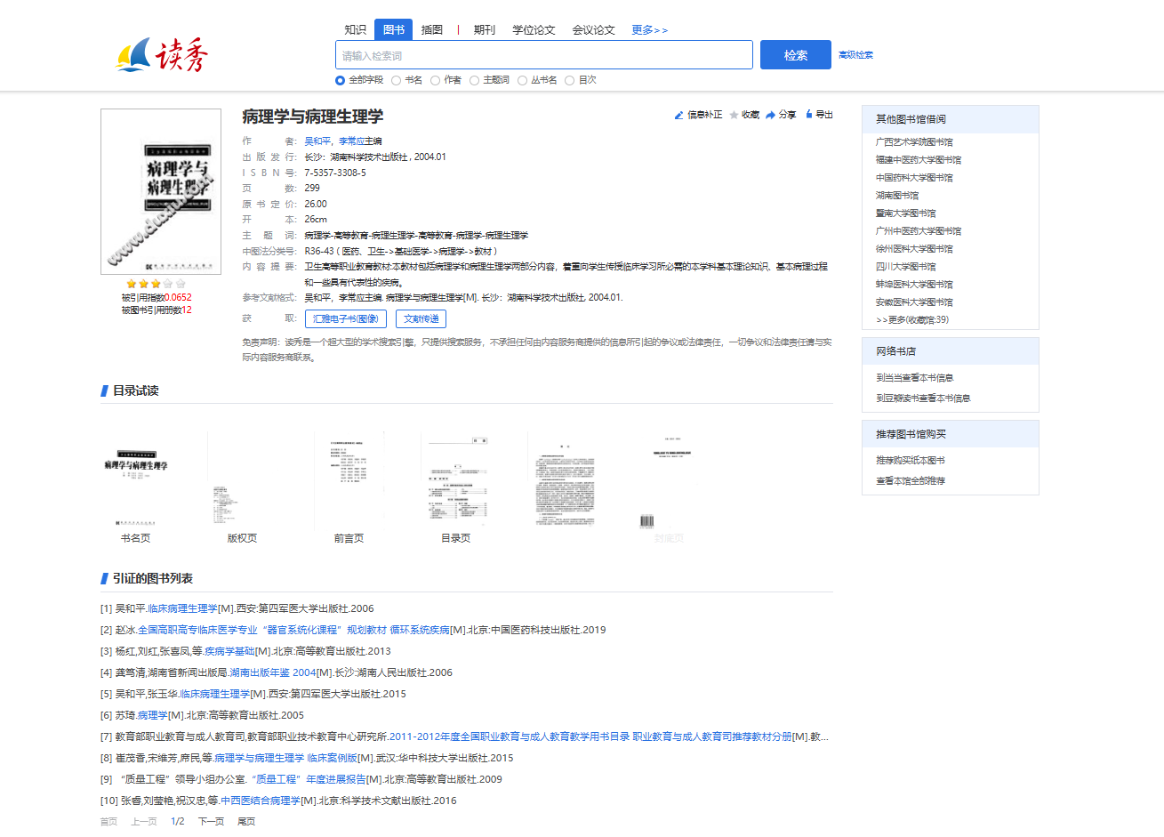Click the 收藏 star icon
Screen dimensions: 1164x837
pyautogui.click(x=734, y=115)
